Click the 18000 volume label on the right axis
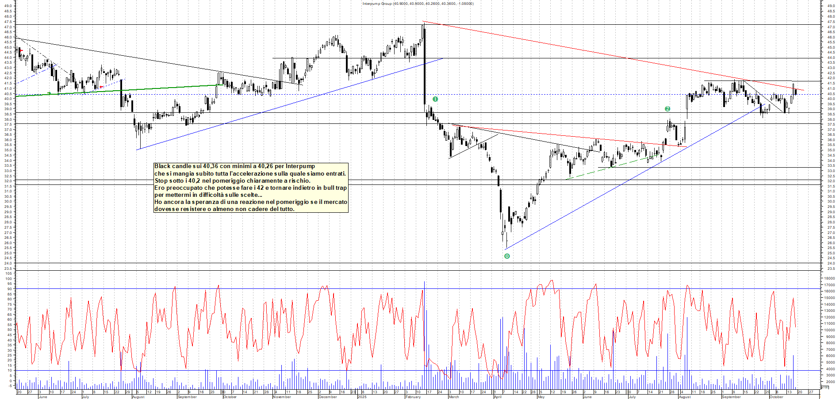 (x=829, y=279)
